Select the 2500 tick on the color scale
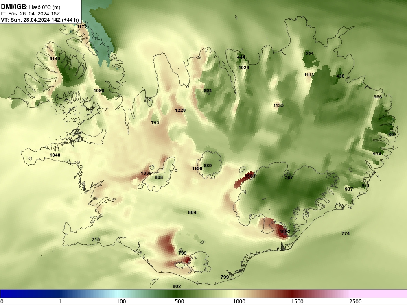This screenshot has width=407, height=305. click(x=355, y=301)
